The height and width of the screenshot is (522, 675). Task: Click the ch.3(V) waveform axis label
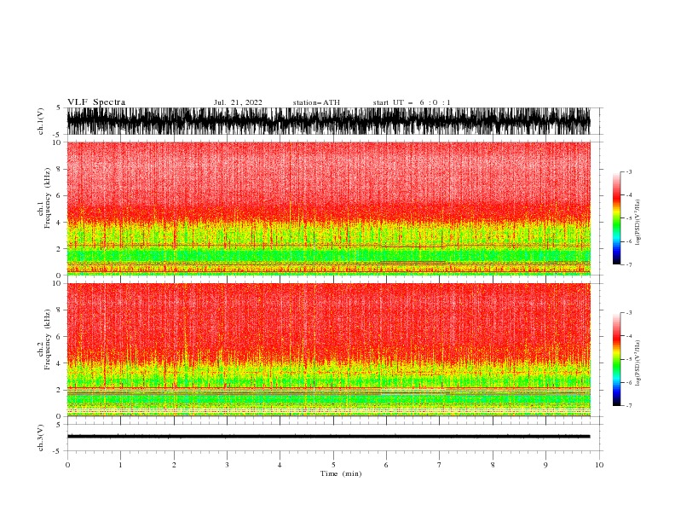point(41,438)
